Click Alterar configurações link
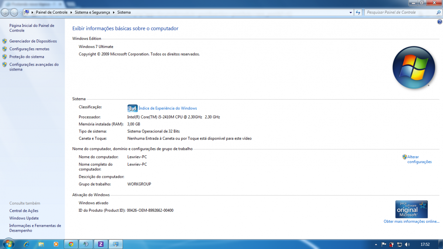 (419, 159)
